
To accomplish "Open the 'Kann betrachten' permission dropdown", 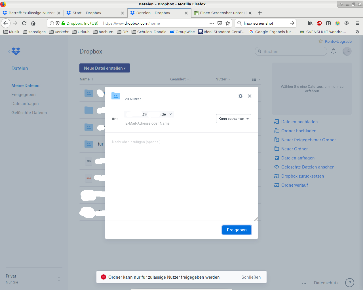I will (x=234, y=119).
